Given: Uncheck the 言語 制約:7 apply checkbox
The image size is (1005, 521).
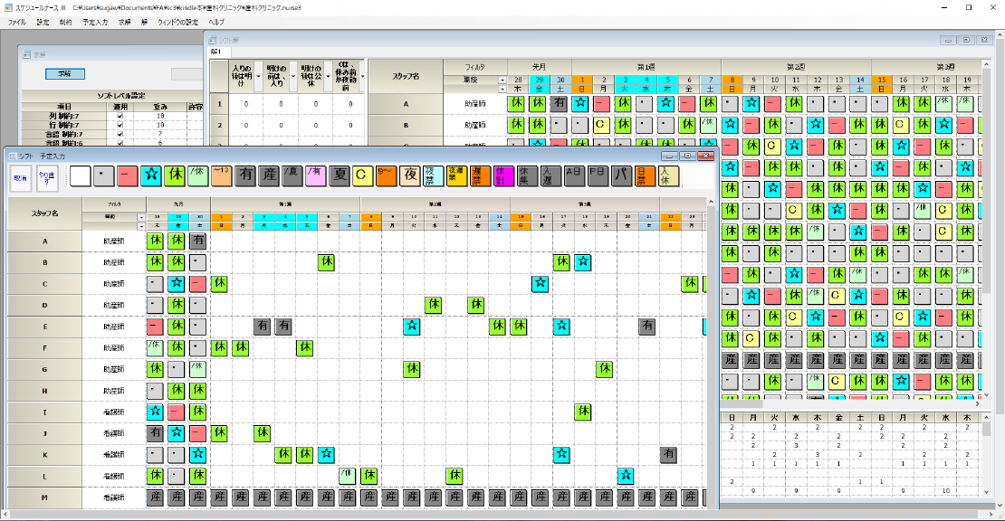Looking at the screenshot, I should [120, 134].
